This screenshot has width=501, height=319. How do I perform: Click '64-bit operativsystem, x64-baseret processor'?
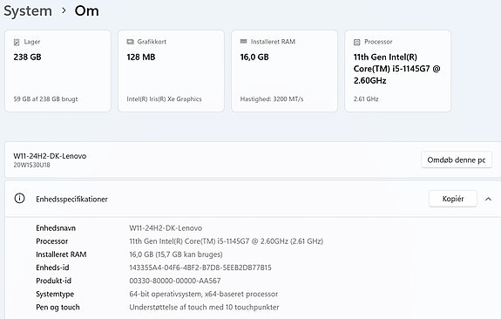pyautogui.click(x=204, y=294)
